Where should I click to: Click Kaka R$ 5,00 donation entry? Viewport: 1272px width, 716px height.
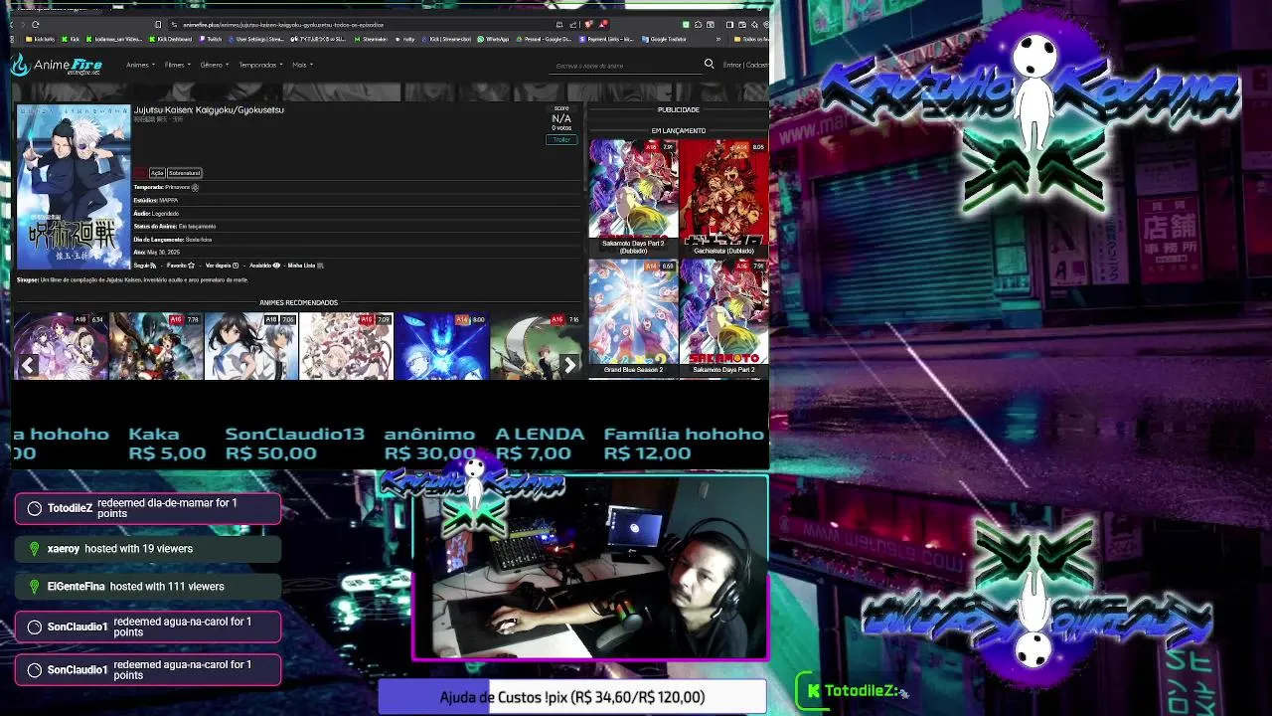click(x=167, y=444)
